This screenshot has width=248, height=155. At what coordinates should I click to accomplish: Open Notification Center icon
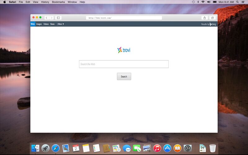[243, 2]
